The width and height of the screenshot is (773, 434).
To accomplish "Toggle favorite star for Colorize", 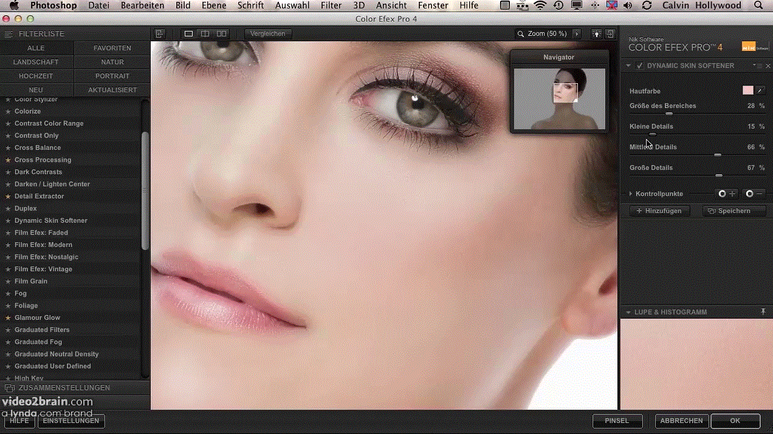I will 9,111.
